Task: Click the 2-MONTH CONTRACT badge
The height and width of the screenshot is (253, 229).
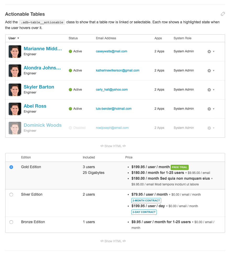Action: pos(146,201)
